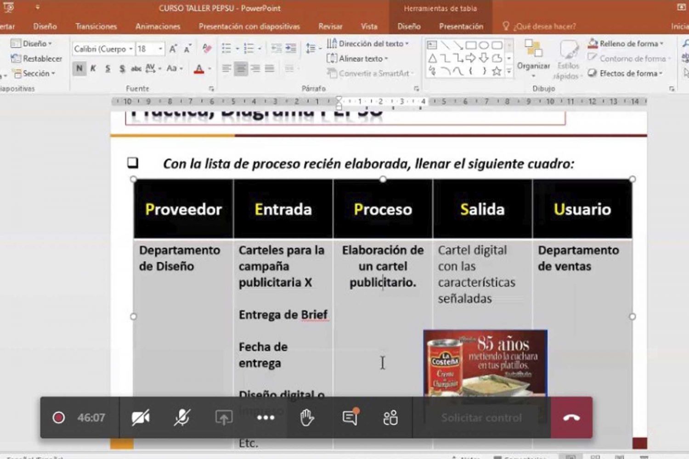Screen dimensions: 689x459
Task: Increase font size with the larger A
Action: point(173,49)
